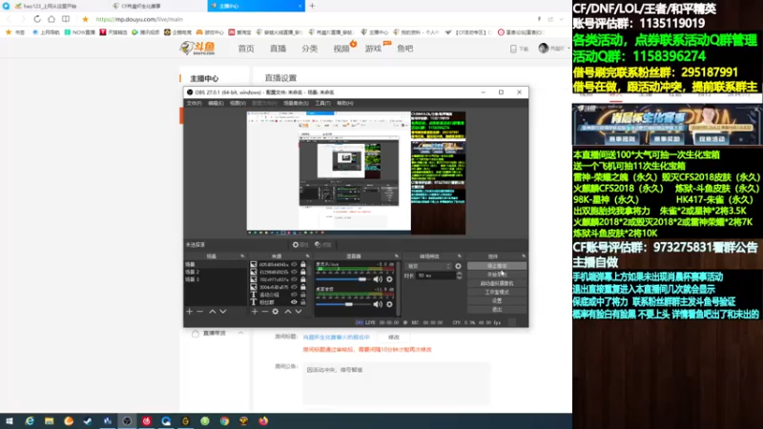Pop out the 混音器 dock panel

[397, 255]
